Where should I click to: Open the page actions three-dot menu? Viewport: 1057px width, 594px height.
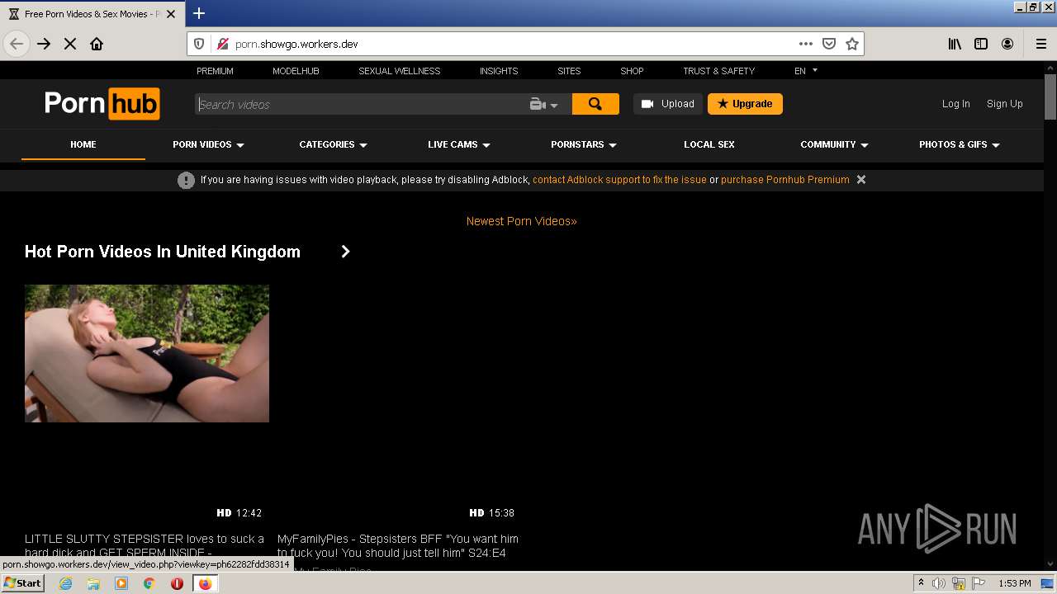pyautogui.click(x=806, y=44)
